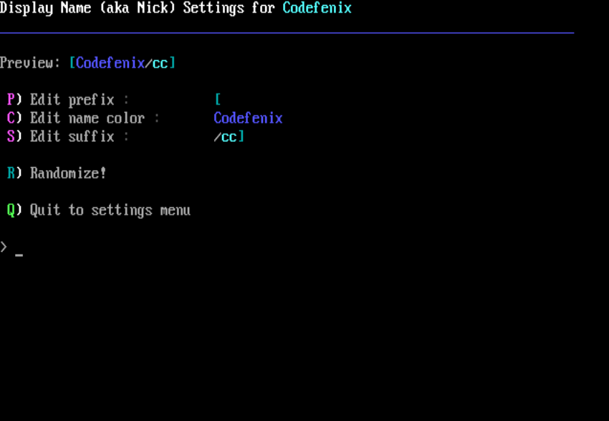Image resolution: width=609 pixels, height=421 pixels.
Task: Click the Preview: label
Action: (x=31, y=63)
